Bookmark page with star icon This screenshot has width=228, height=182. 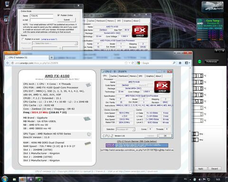[x=126, y=63]
